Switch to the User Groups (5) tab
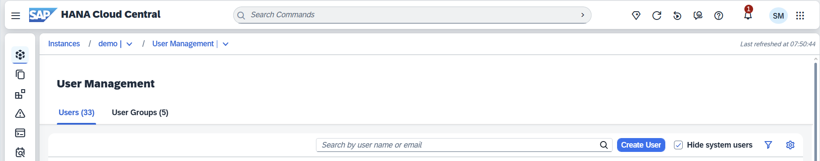820x161 pixels. [x=140, y=113]
